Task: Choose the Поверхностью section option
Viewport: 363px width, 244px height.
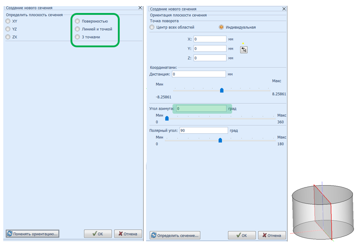Action: (77, 21)
